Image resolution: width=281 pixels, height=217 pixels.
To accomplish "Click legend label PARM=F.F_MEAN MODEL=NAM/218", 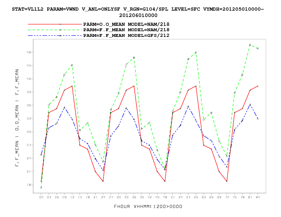I will coord(126,30).
